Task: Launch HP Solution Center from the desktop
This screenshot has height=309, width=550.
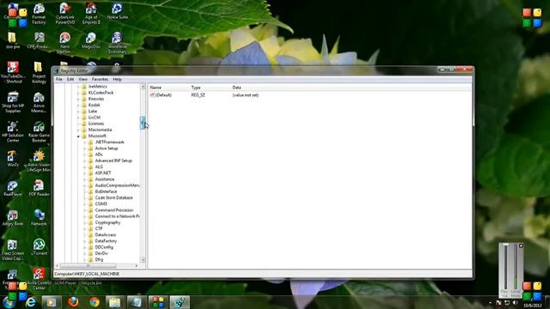Action: click(x=13, y=131)
